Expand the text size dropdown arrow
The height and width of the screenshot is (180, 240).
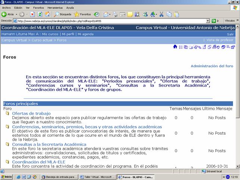click(156, 15)
